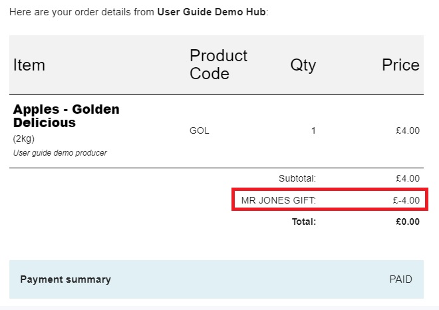Click the quantity value 1

pyautogui.click(x=313, y=130)
